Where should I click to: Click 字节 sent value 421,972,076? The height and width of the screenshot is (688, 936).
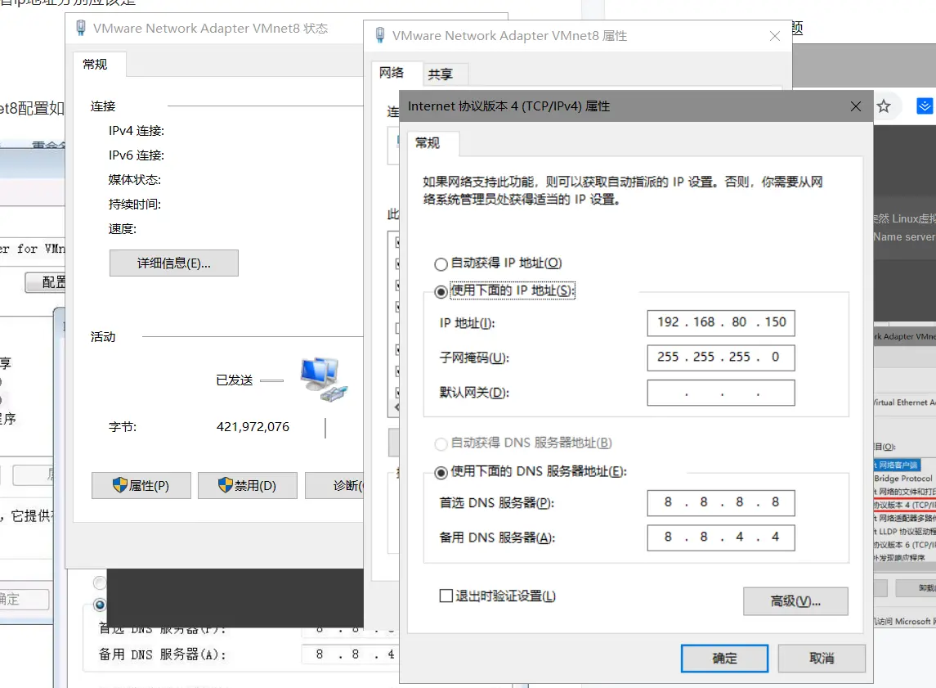(x=253, y=427)
